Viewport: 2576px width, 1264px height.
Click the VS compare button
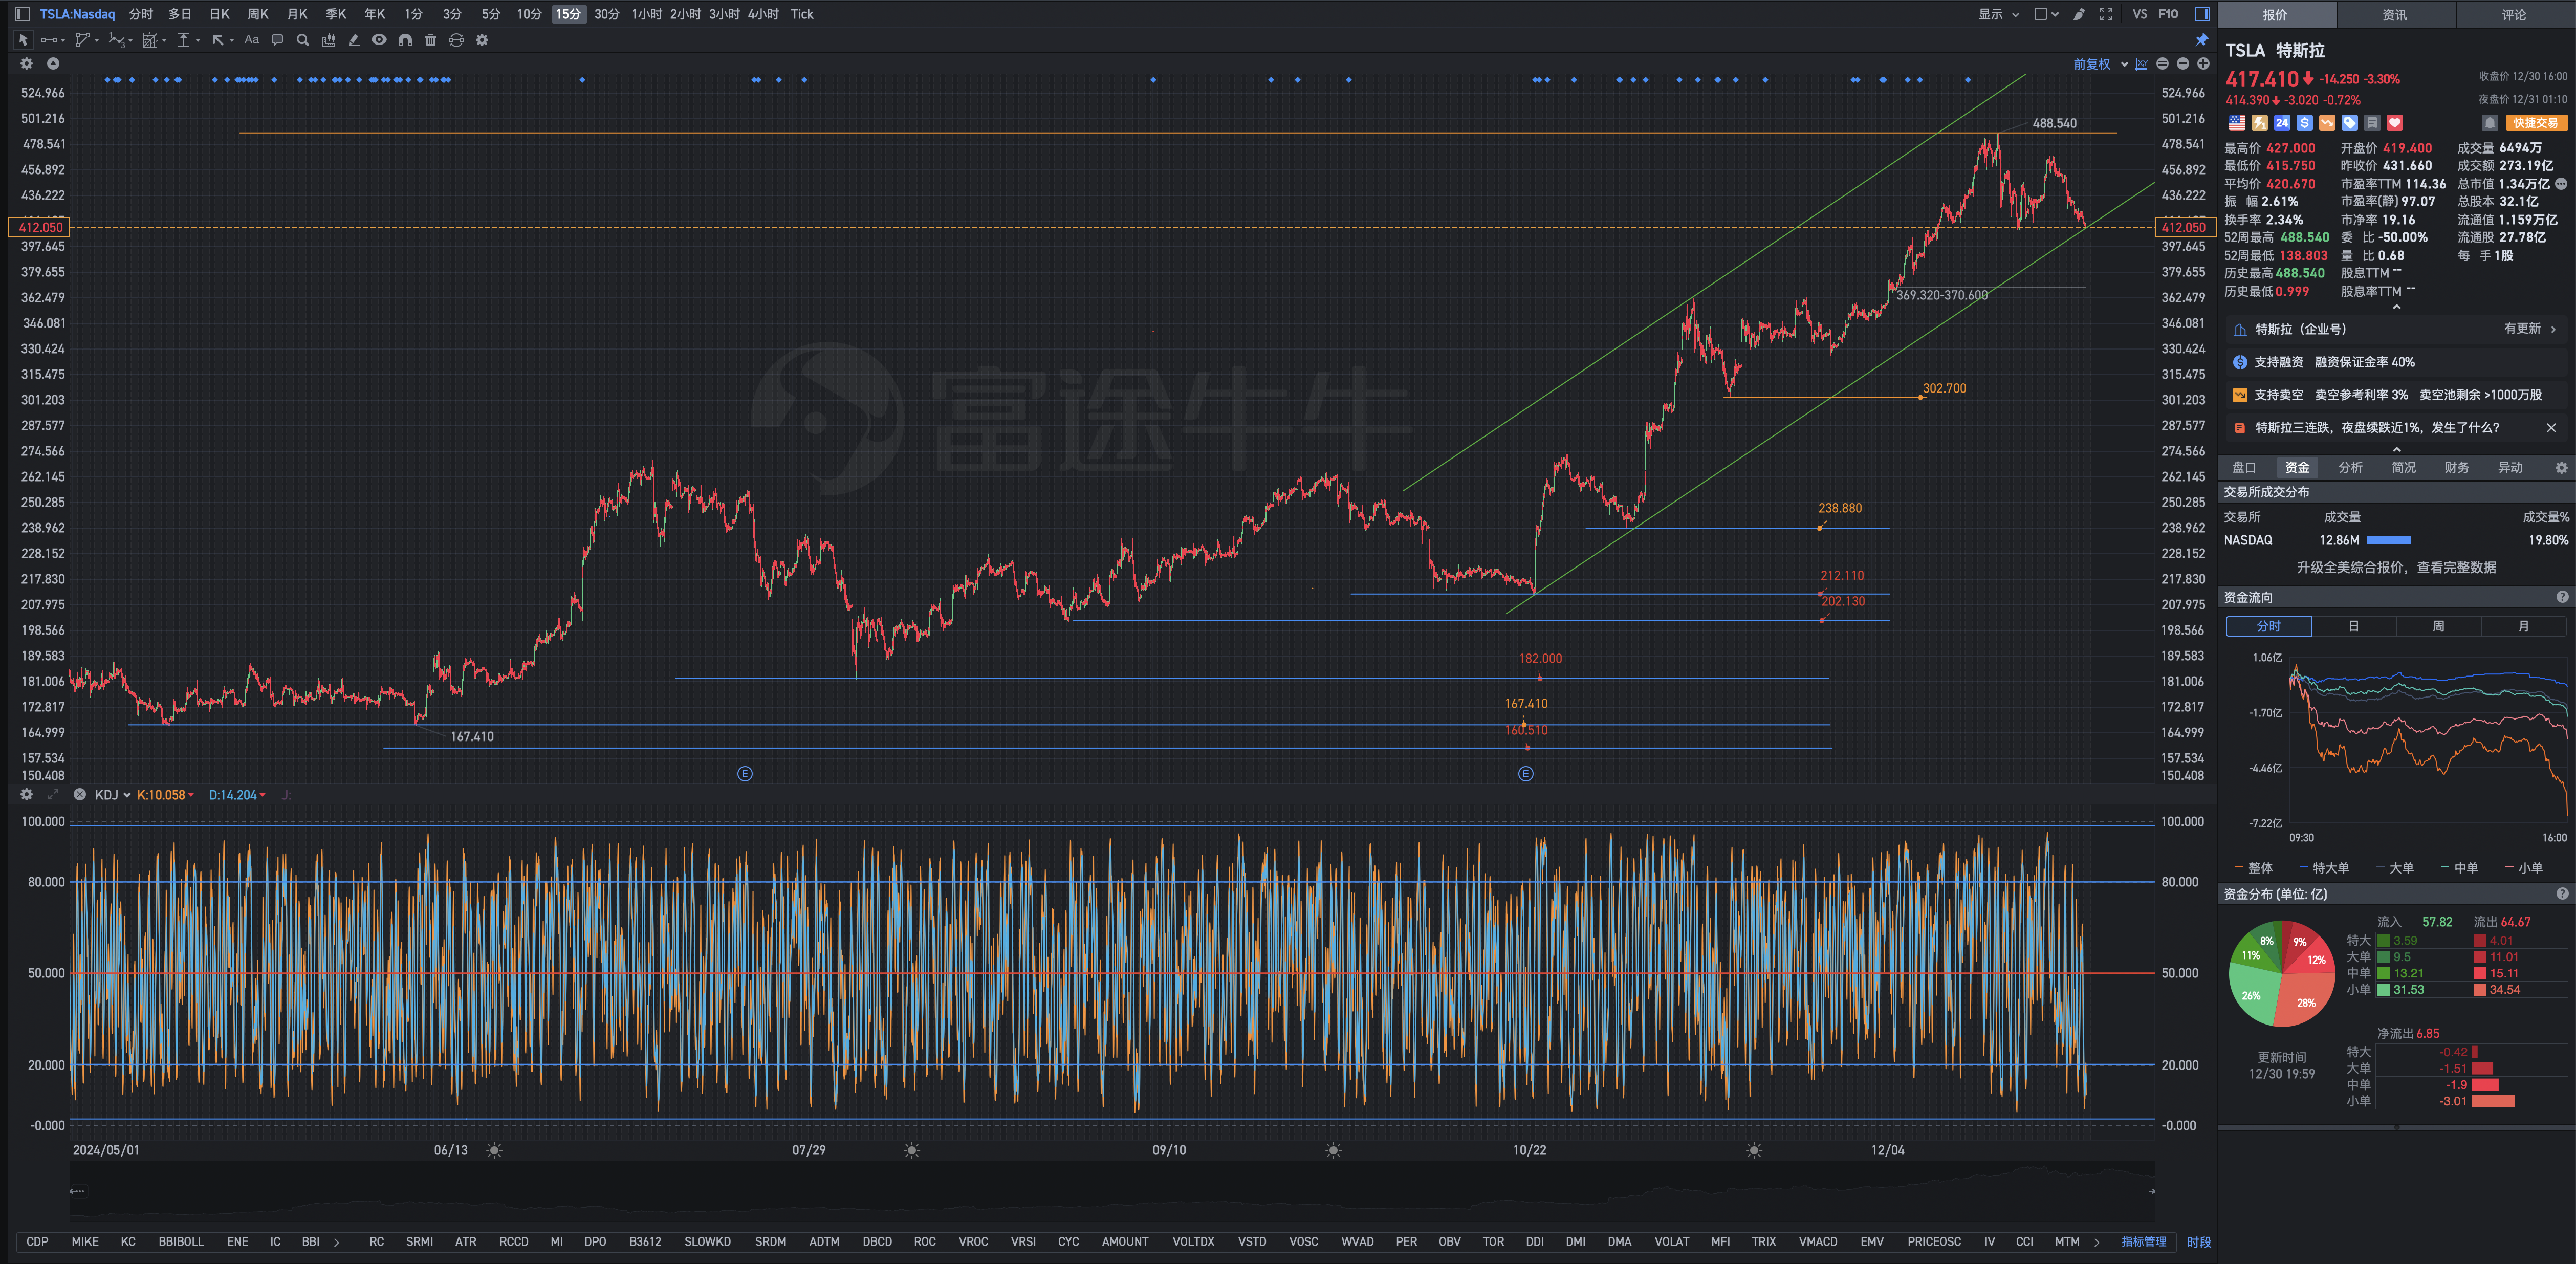click(2139, 14)
